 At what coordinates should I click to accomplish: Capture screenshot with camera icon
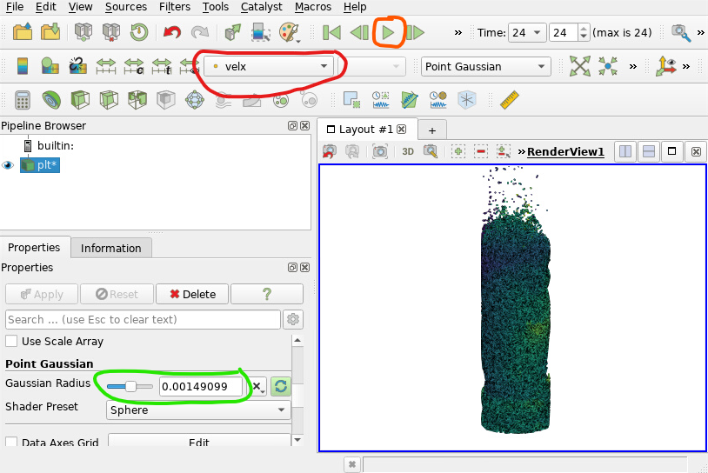click(380, 151)
